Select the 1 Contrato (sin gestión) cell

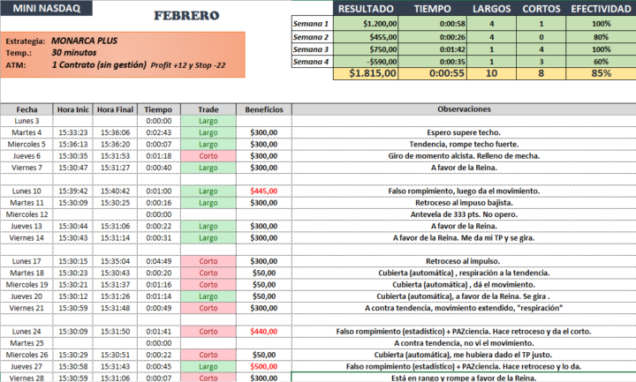(99, 64)
